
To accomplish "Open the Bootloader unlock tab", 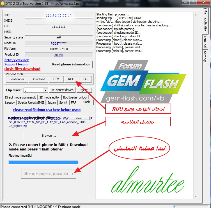I will pyautogui.click(x=75, y=97).
